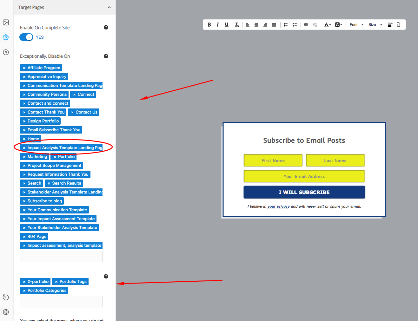Apply bold formatting in the text toolbar
Viewport: 418px width, 321px height.
point(209,25)
